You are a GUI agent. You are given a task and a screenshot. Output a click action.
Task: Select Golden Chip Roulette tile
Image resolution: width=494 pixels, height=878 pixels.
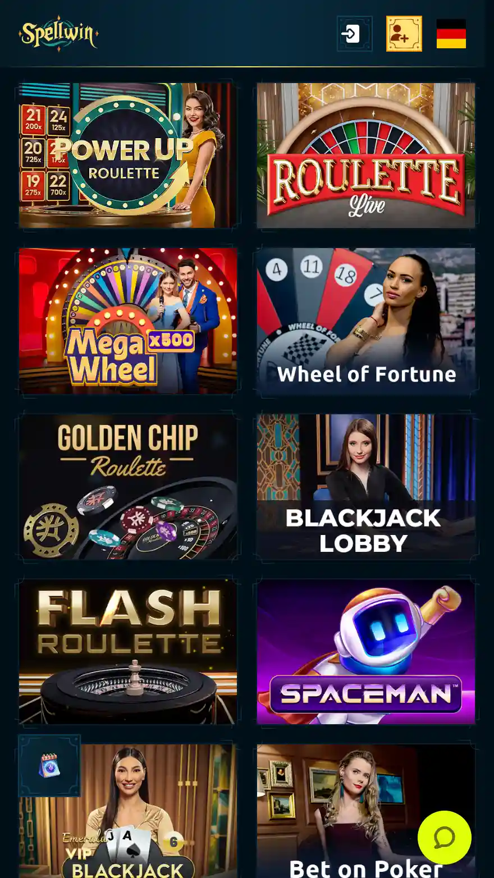(128, 486)
